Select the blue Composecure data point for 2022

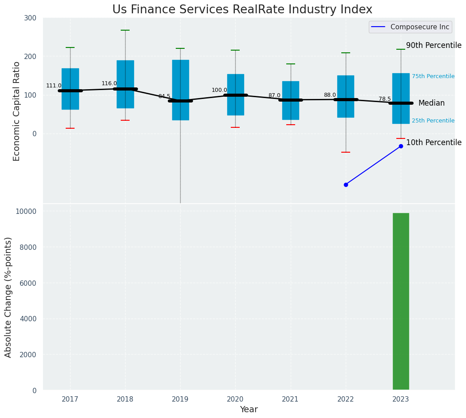346,185
